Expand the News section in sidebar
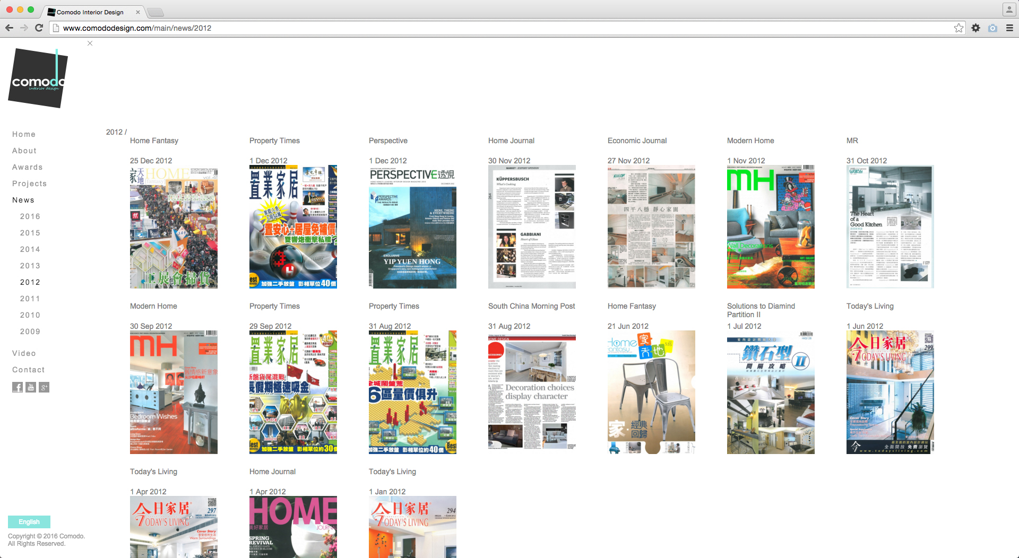 pos(23,200)
